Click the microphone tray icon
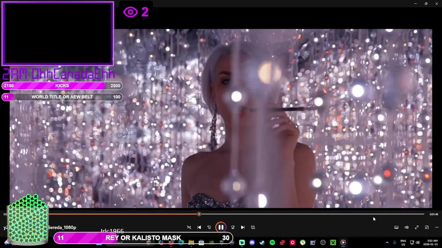 [394, 242]
